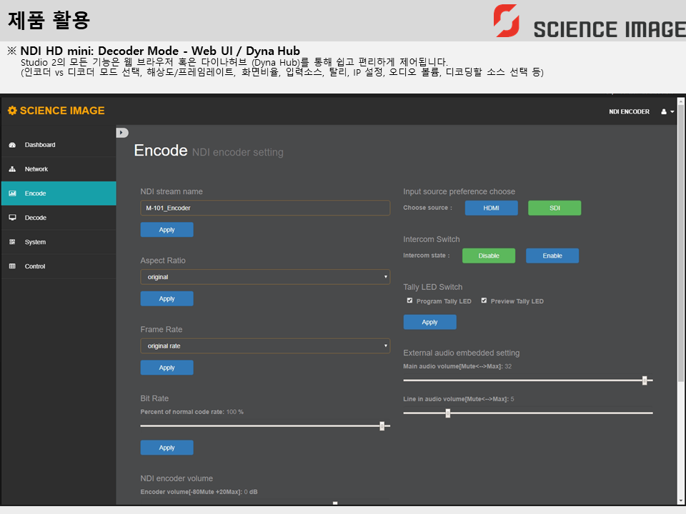This screenshot has width=686, height=514.
Task: Click the Bit Rate slider handle
Action: coord(382,426)
